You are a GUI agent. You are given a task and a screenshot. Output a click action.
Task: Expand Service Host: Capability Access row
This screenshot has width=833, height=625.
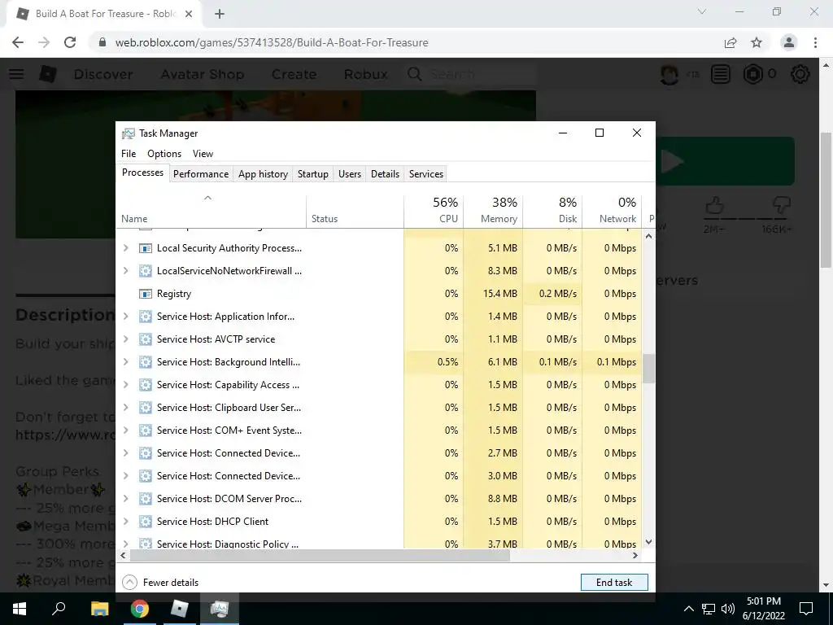(x=126, y=385)
